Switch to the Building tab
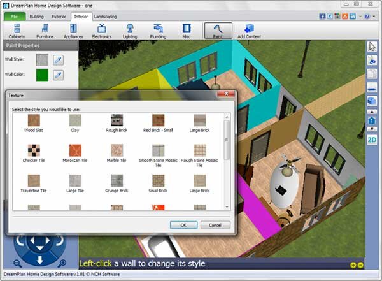The width and height of the screenshot is (382, 281). (37, 17)
